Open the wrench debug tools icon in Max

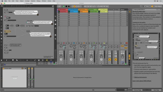pyautogui.click(x=35, y=60)
